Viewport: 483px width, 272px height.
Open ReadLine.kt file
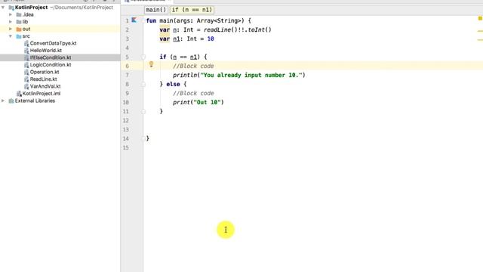pos(44,79)
